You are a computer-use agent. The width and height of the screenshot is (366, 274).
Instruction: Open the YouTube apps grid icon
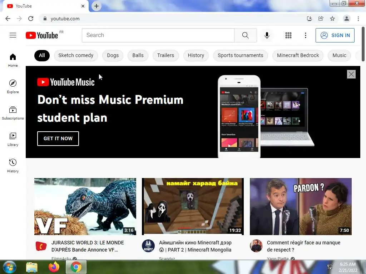click(288, 35)
